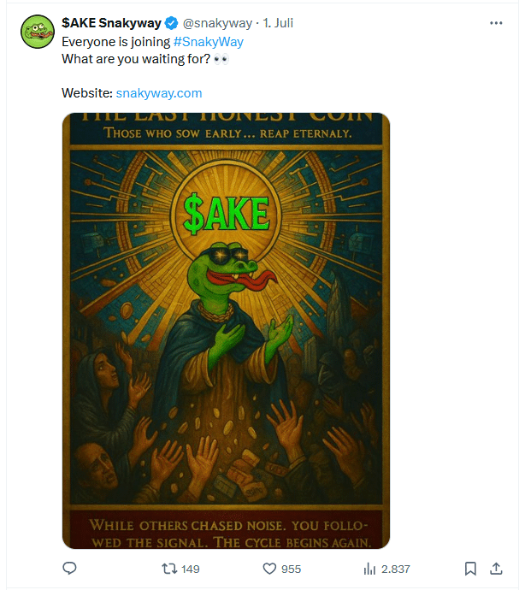
Task: Click the tweet text 'Everyone is joining'
Action: (x=116, y=42)
